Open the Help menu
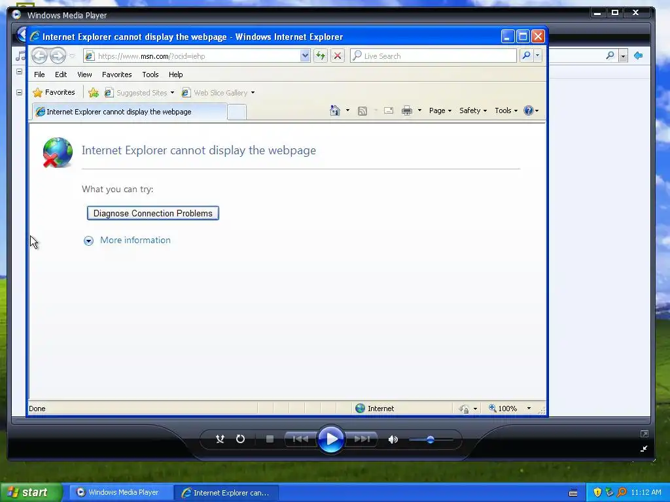Image resolution: width=670 pixels, height=502 pixels. tap(175, 75)
